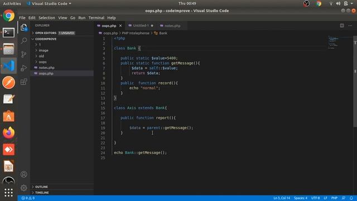
Task: Open notifications bell in status bar
Action: pyautogui.click(x=351, y=198)
